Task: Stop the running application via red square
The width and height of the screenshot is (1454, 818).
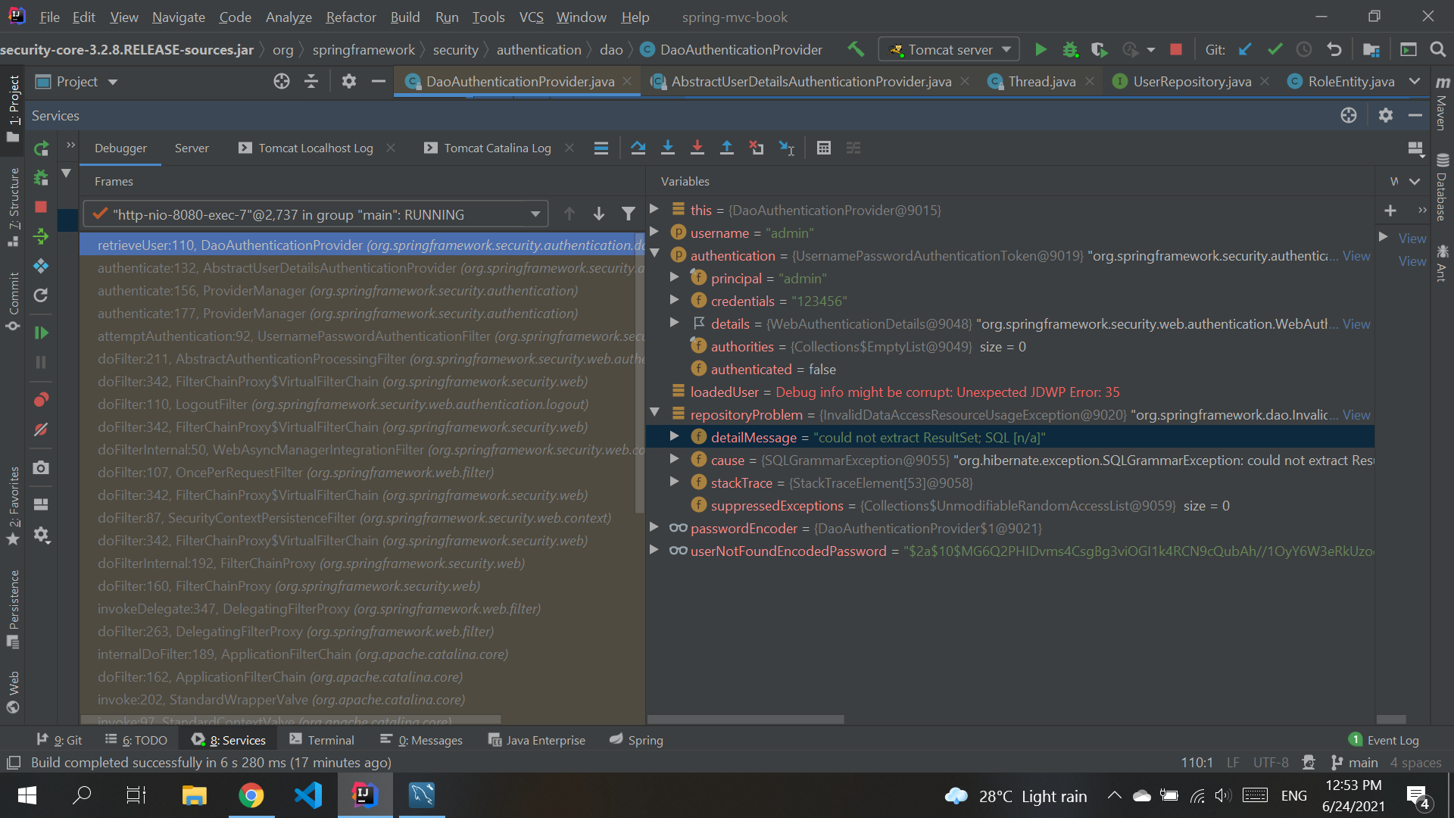Action: tap(1175, 49)
